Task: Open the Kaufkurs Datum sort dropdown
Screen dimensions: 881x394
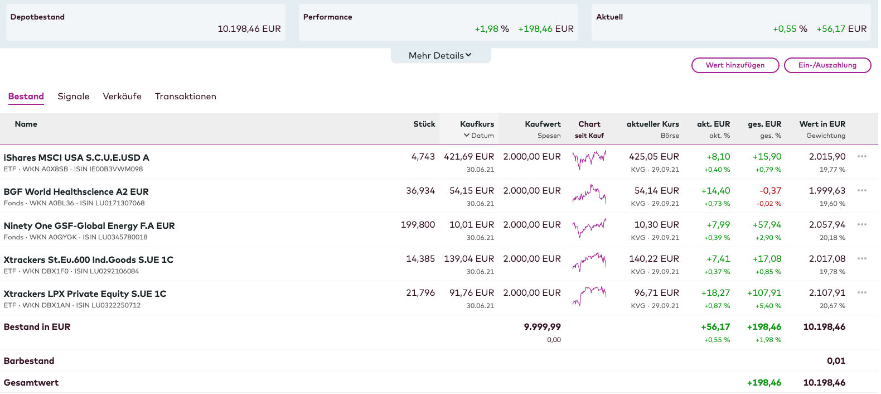Action: [478, 136]
